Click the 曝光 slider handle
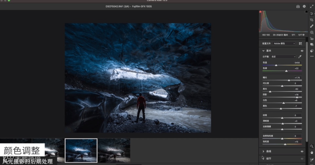The width and height of the screenshot is (315, 165). pyautogui.click(x=289, y=80)
